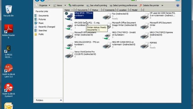Viewport: 193px width, 109px height.
Task: Select the Aficio BP20 - TFG printer icon
Action: click(69, 16)
